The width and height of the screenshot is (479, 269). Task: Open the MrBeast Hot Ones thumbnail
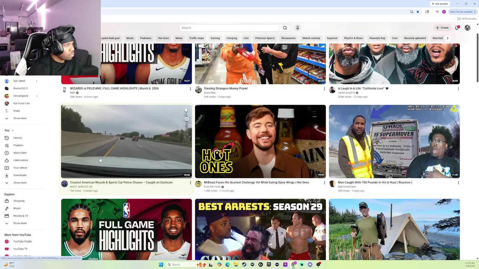pos(260,141)
